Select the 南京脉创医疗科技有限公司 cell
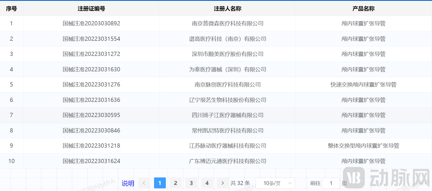432x191 pixels. (x=227, y=85)
